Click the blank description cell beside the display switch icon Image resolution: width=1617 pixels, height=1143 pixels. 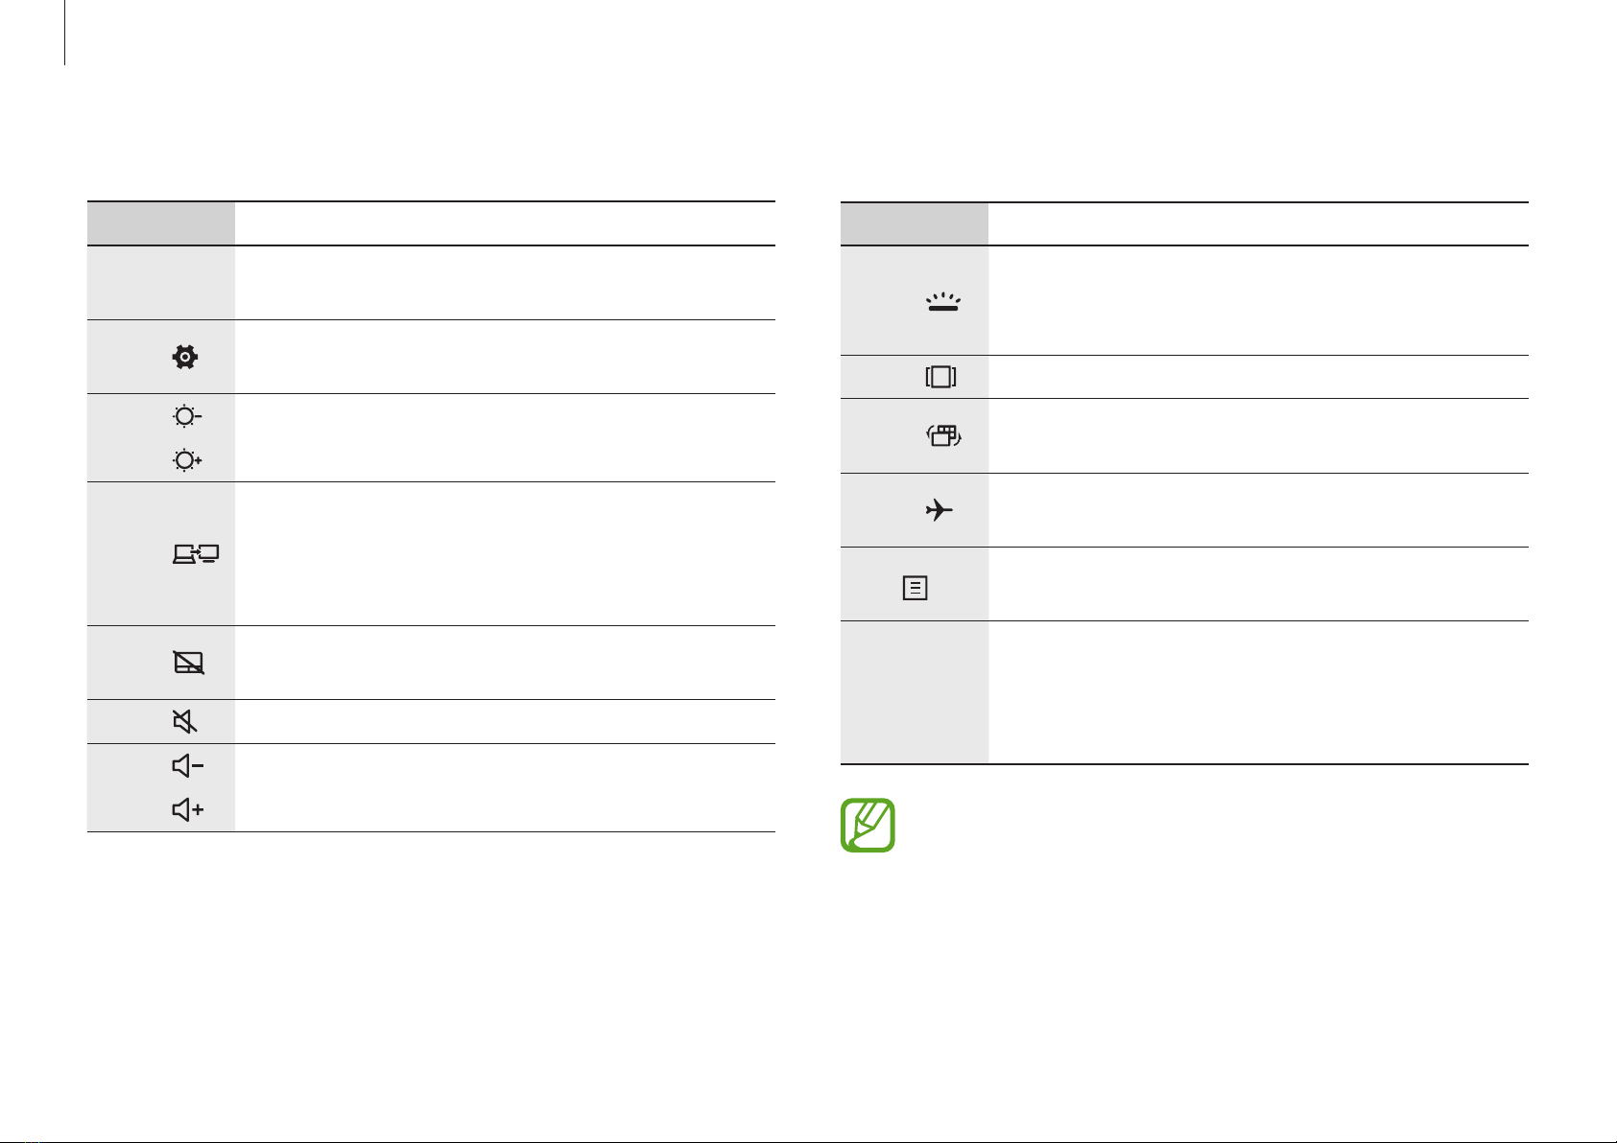pyautogui.click(x=505, y=554)
